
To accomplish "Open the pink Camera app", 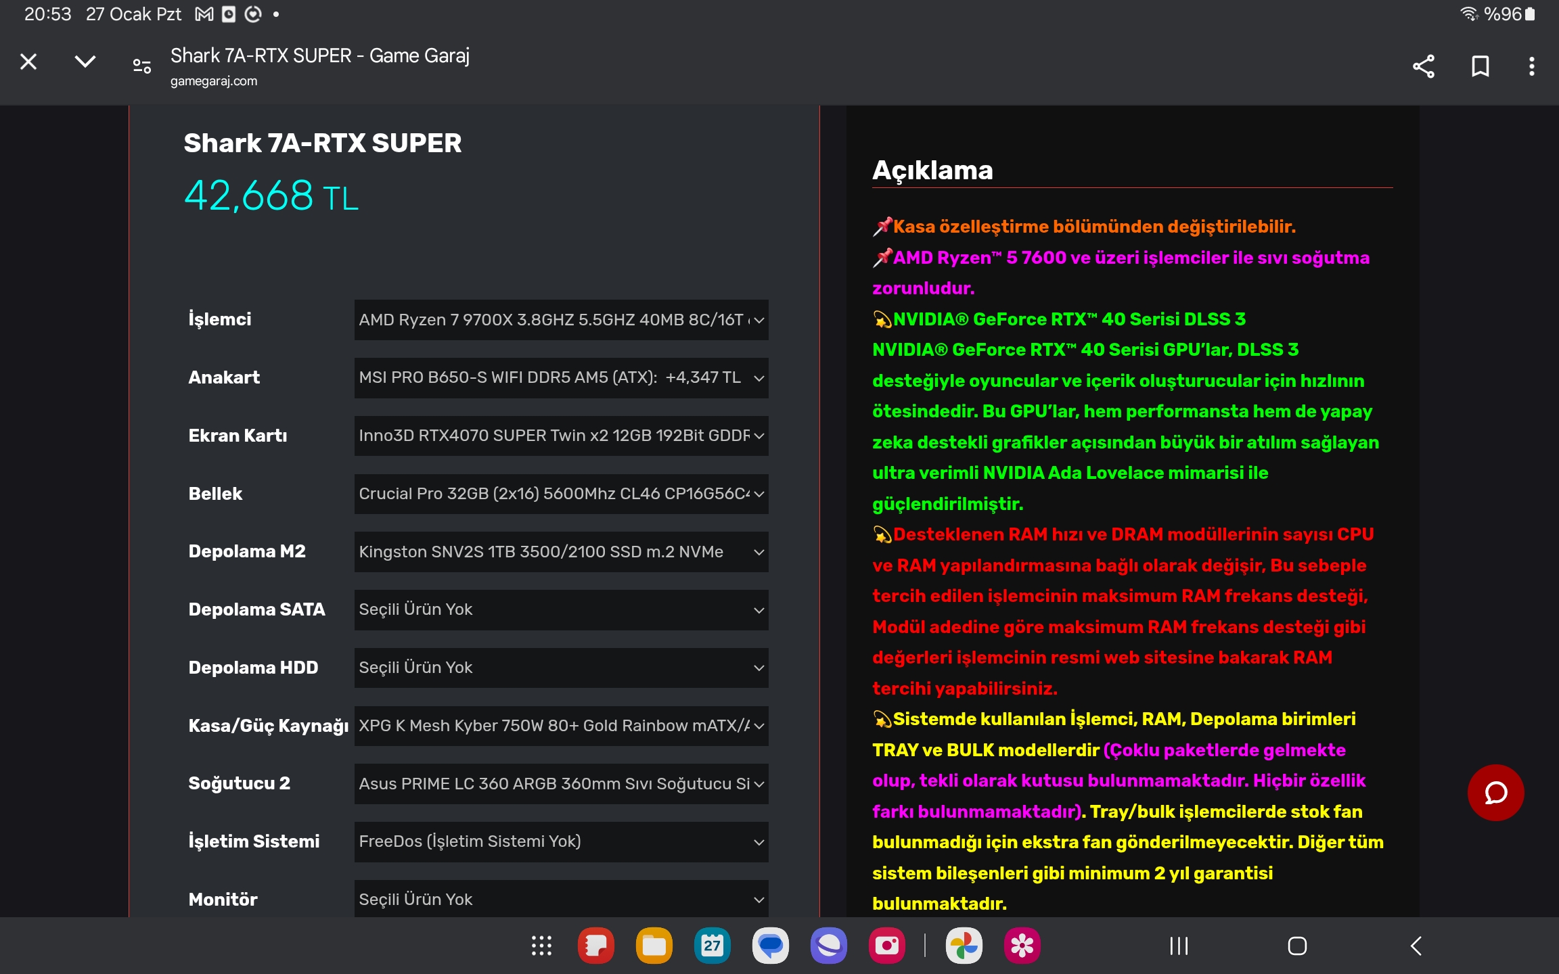I will 887,946.
